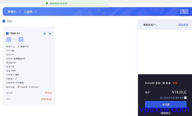This screenshot has height=116, width=192.
Task: Delete the 韩国CN2 cart item
Action: click(x=50, y=33)
